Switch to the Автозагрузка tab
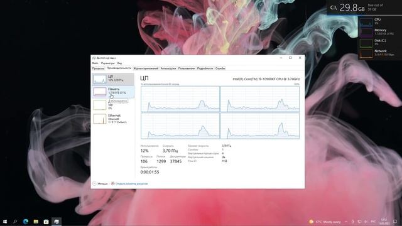 pyautogui.click(x=168, y=68)
